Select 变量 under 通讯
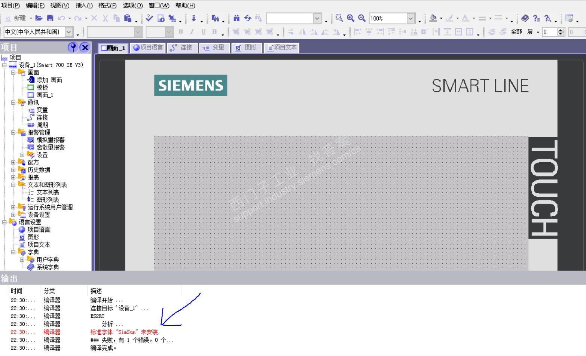Screen dimensions: 586x356 click(x=42, y=110)
